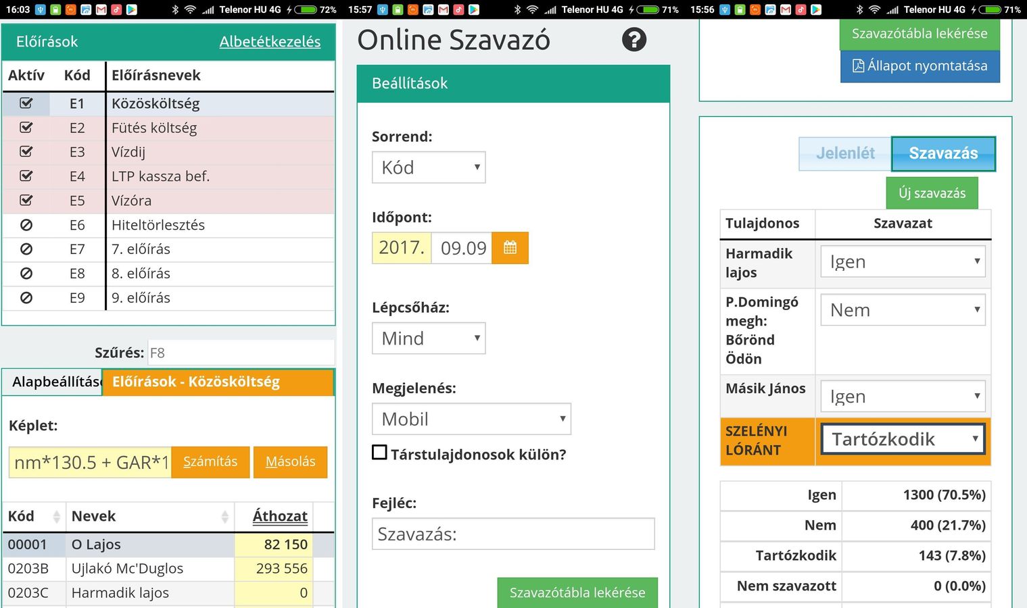The image size is (1027, 608).
Task: Select the Alapbeállítások tab
Action: 53,382
